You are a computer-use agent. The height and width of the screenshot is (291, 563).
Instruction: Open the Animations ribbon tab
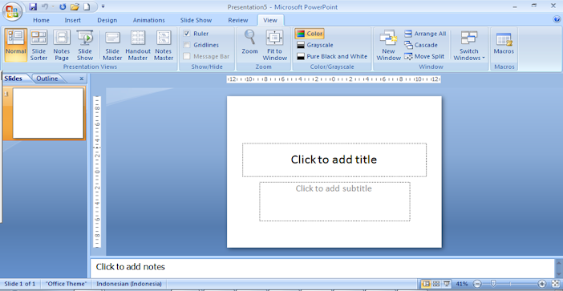[x=148, y=20]
